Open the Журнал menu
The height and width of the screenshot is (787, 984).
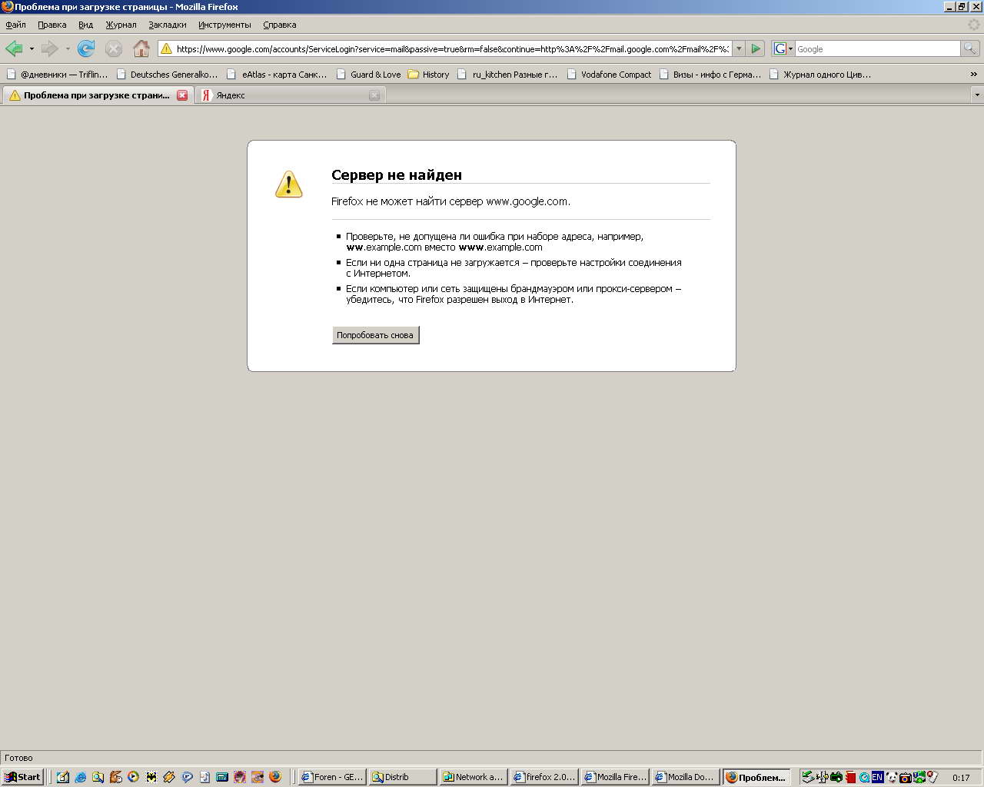(x=121, y=25)
